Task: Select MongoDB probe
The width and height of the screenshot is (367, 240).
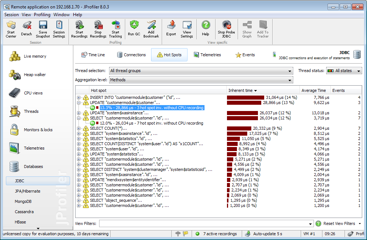Action: pos(23,201)
